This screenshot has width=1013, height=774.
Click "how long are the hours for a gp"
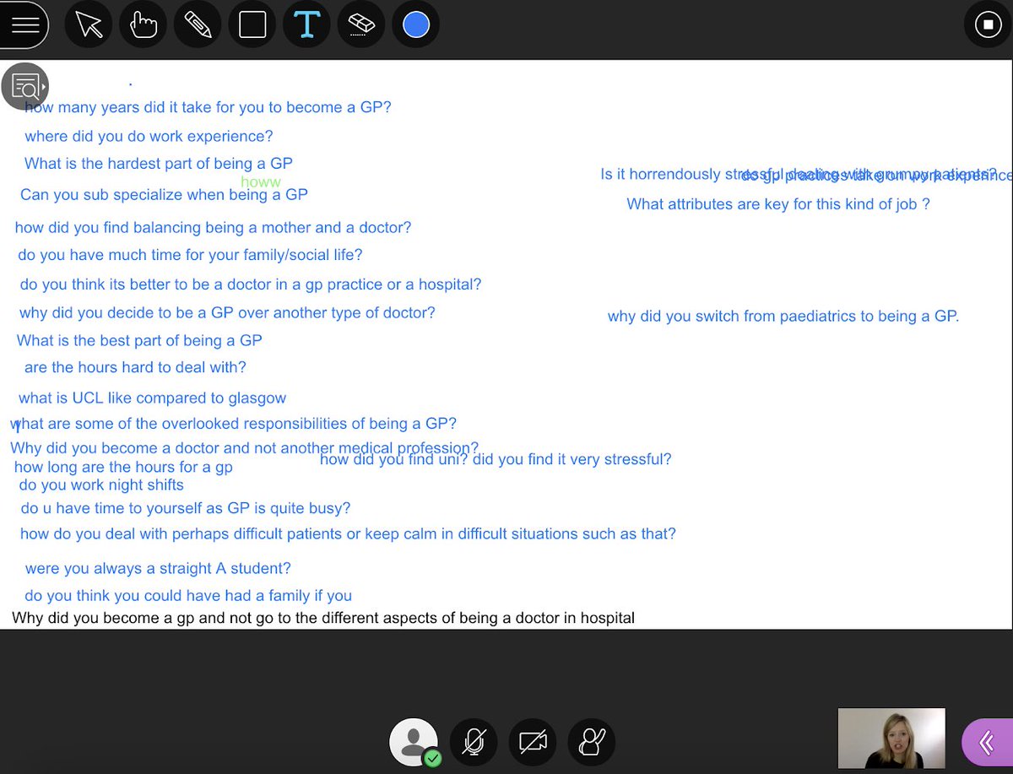(123, 467)
